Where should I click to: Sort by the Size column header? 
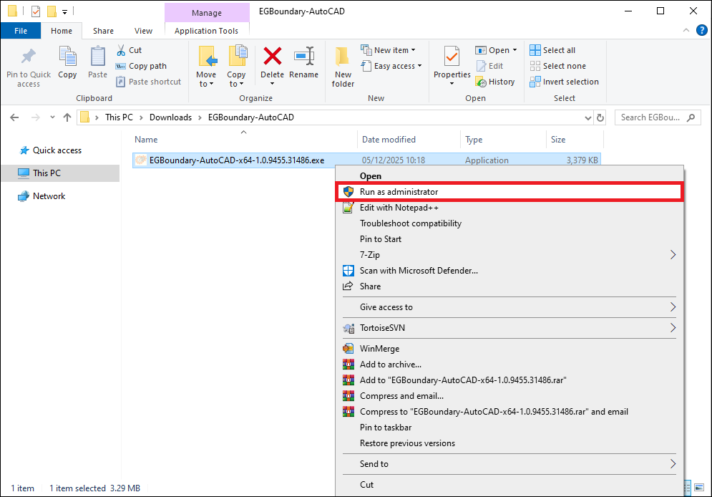(x=558, y=140)
